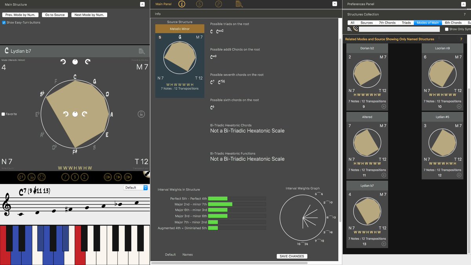Open the Default notation dropdown
This screenshot has width=471, height=265.
pos(135,188)
